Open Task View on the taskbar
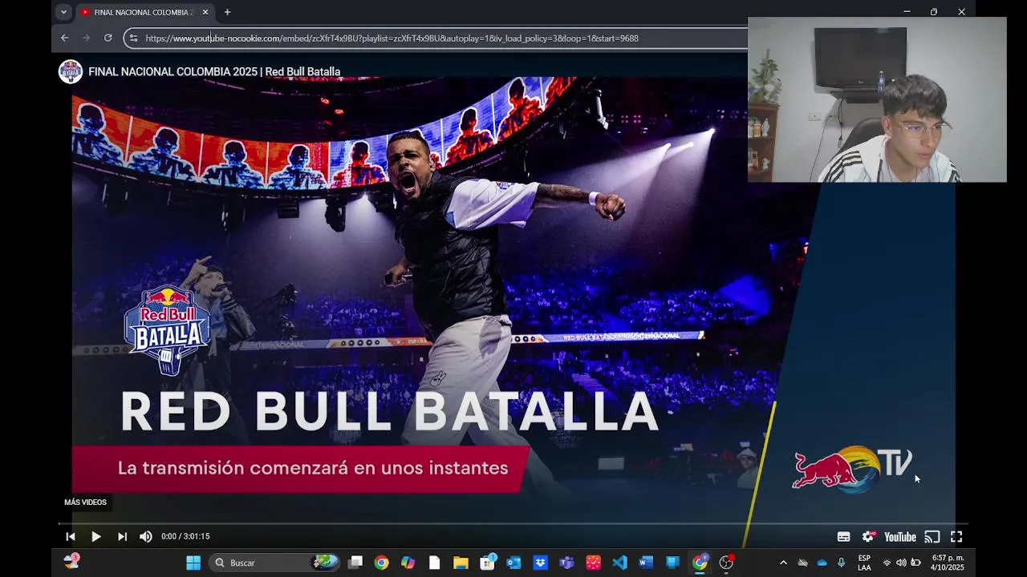This screenshot has height=577, width=1027. 355,563
